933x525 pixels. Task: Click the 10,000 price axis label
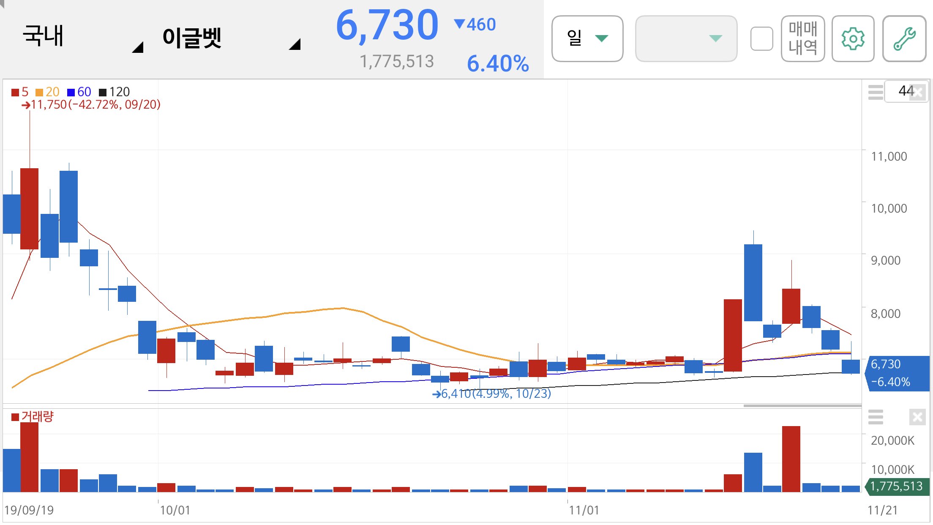(x=889, y=208)
